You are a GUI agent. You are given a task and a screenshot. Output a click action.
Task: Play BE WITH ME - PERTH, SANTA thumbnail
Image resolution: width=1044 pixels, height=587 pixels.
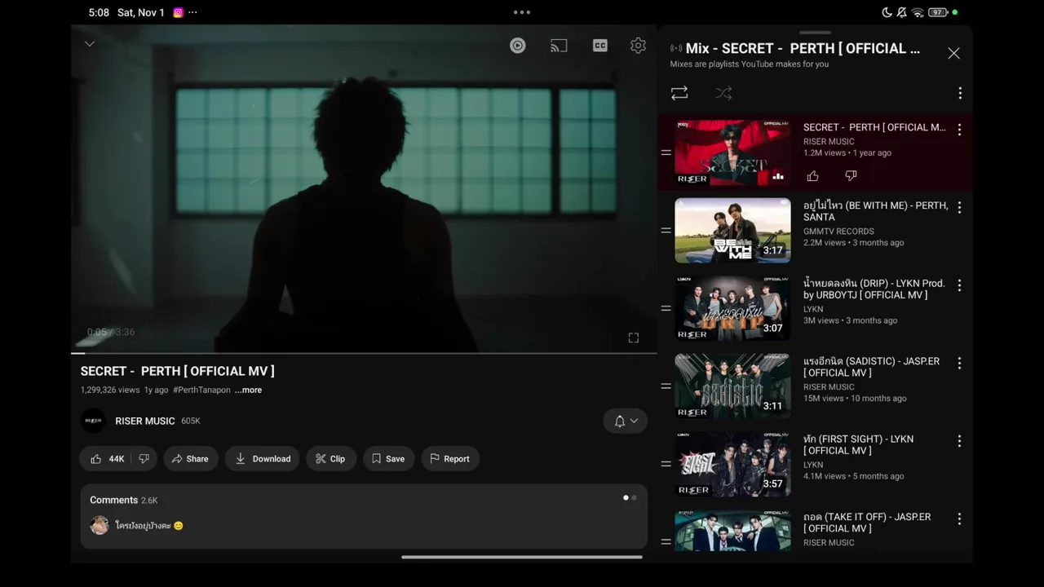[x=732, y=230]
